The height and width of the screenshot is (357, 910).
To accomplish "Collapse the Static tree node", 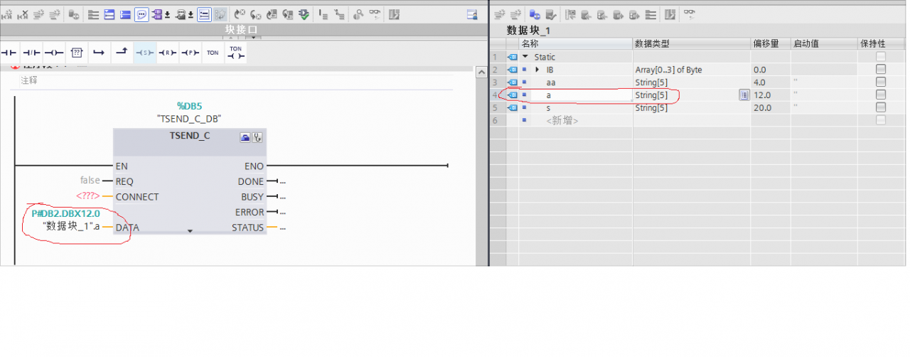I will pyautogui.click(x=525, y=57).
